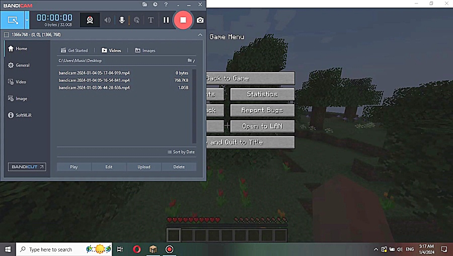Launch Bandicut from the sidebar button
The width and height of the screenshot is (453, 256).
(27, 167)
